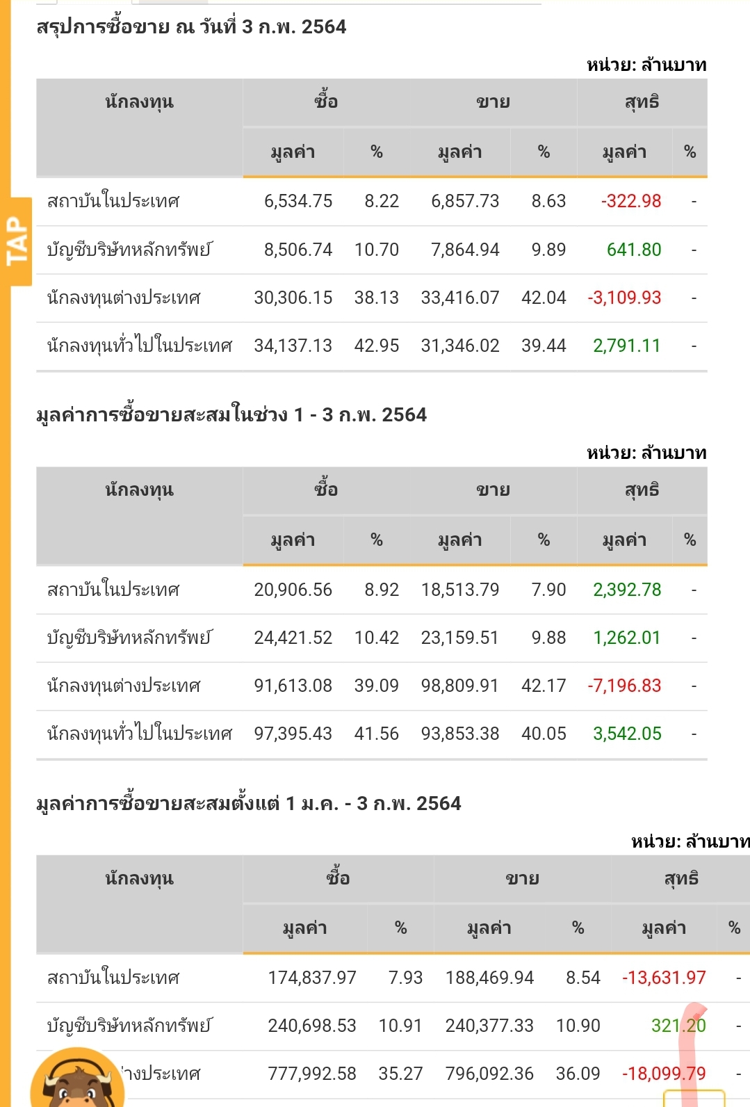
Task: Click the 3 ก.พ. 2564 daily summary heading
Action: [x=191, y=27]
